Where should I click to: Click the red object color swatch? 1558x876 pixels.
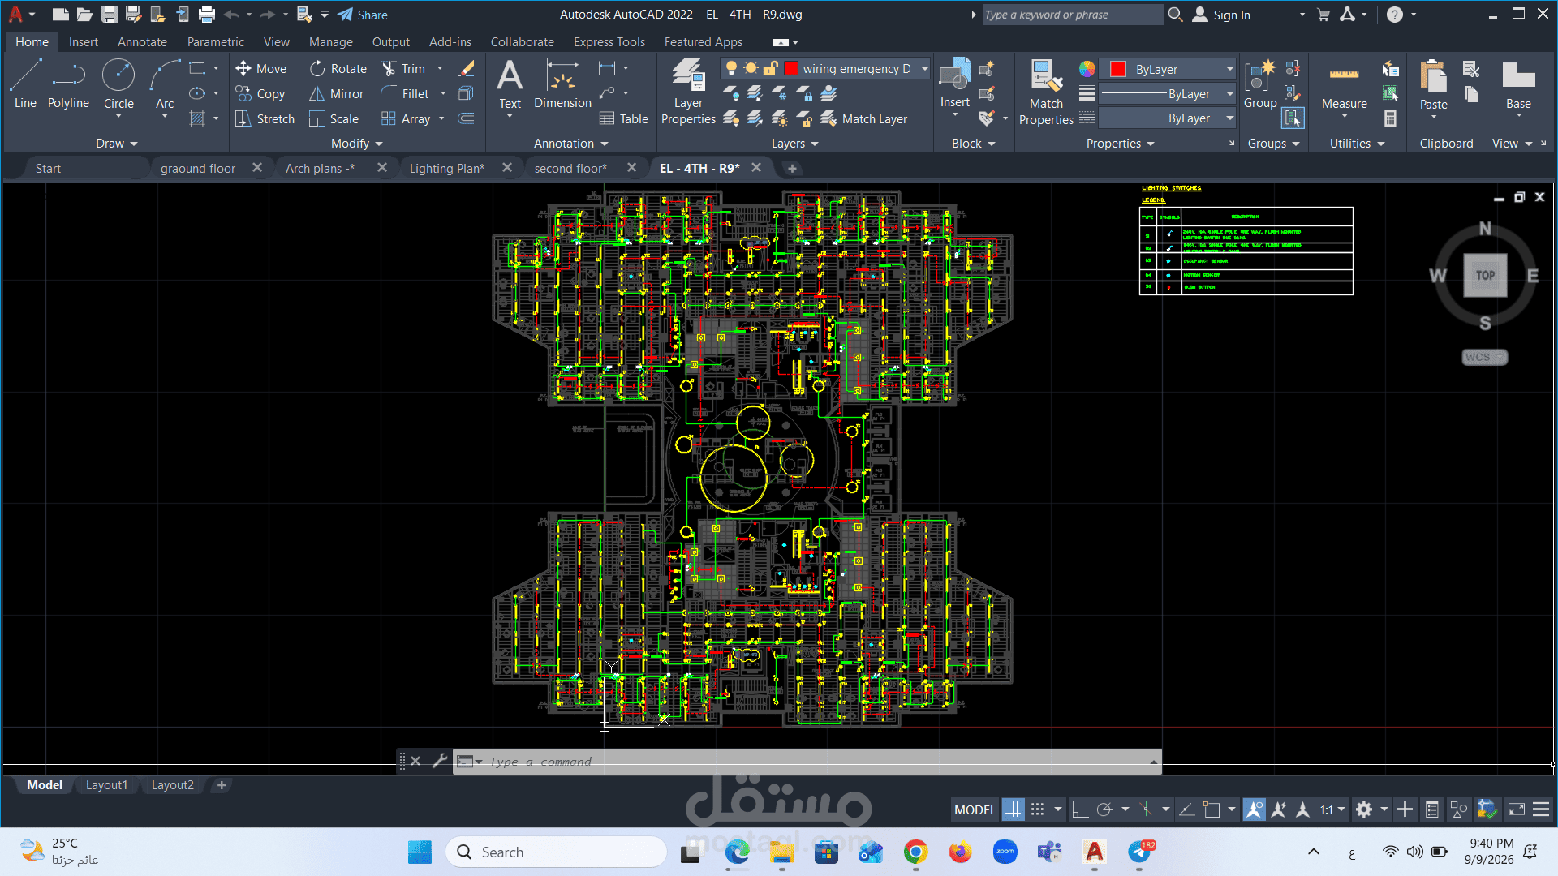click(x=1117, y=69)
